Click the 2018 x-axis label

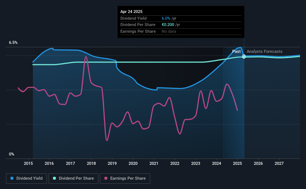coord(91,163)
